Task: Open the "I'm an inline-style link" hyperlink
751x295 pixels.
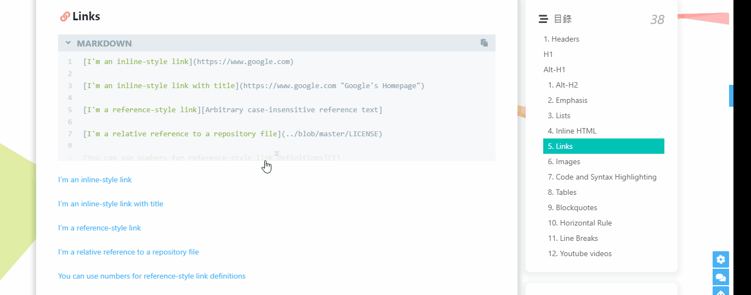Action: pos(95,180)
